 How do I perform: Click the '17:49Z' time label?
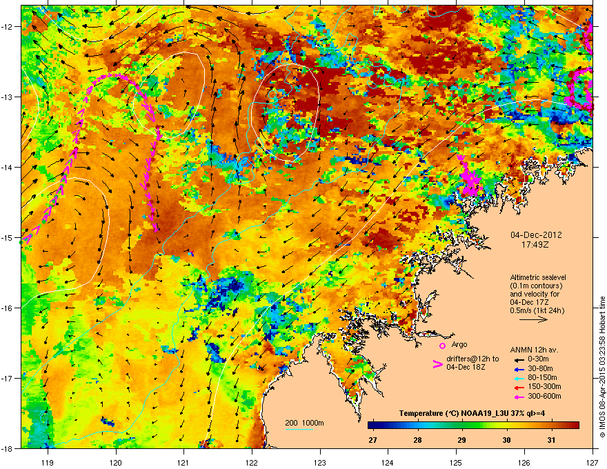tap(535, 245)
